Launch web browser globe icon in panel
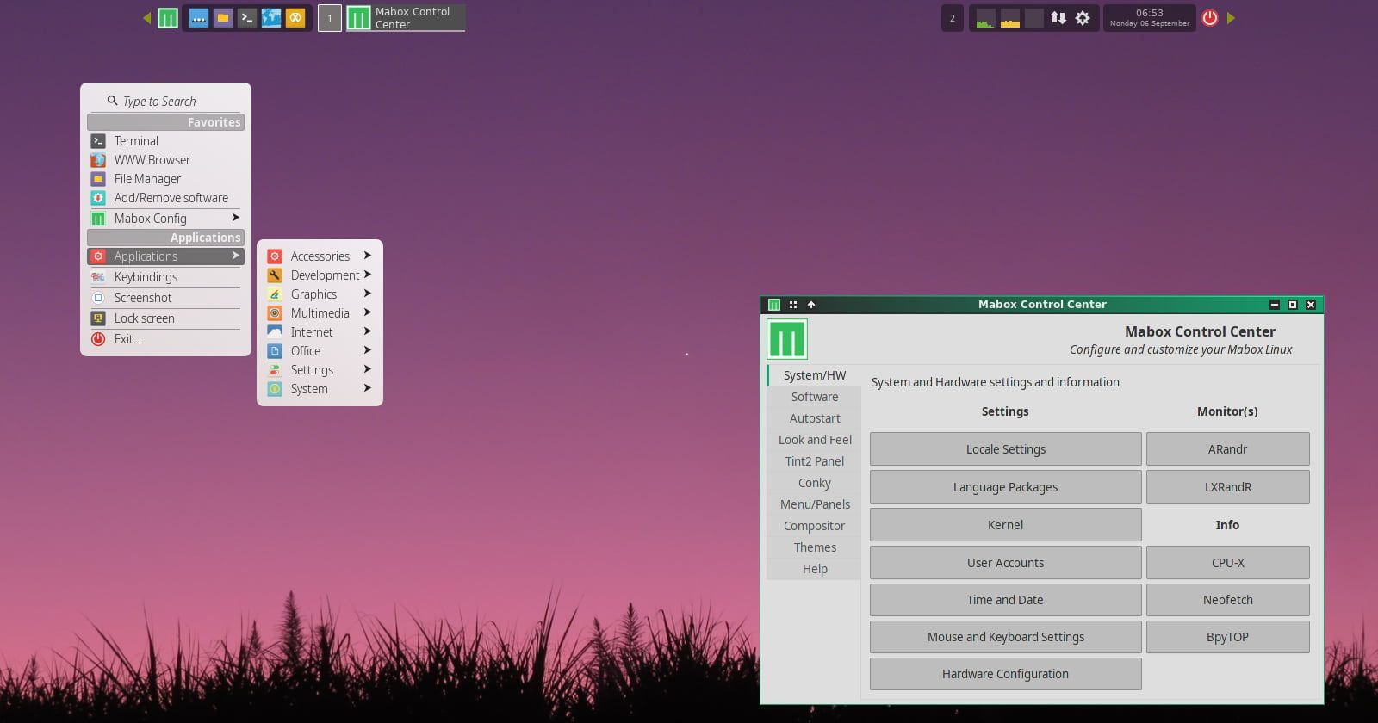This screenshot has width=1378, height=723. (x=271, y=18)
